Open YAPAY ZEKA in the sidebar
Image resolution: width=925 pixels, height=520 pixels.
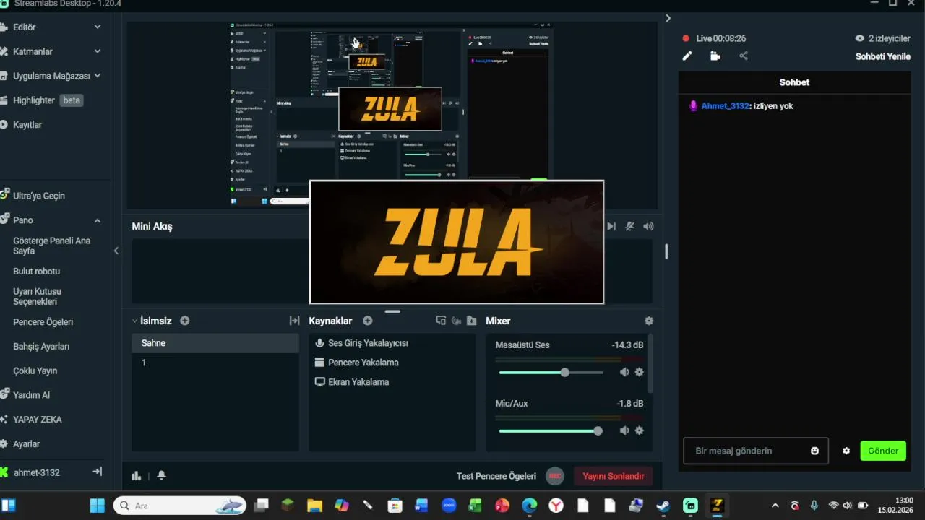tap(37, 420)
